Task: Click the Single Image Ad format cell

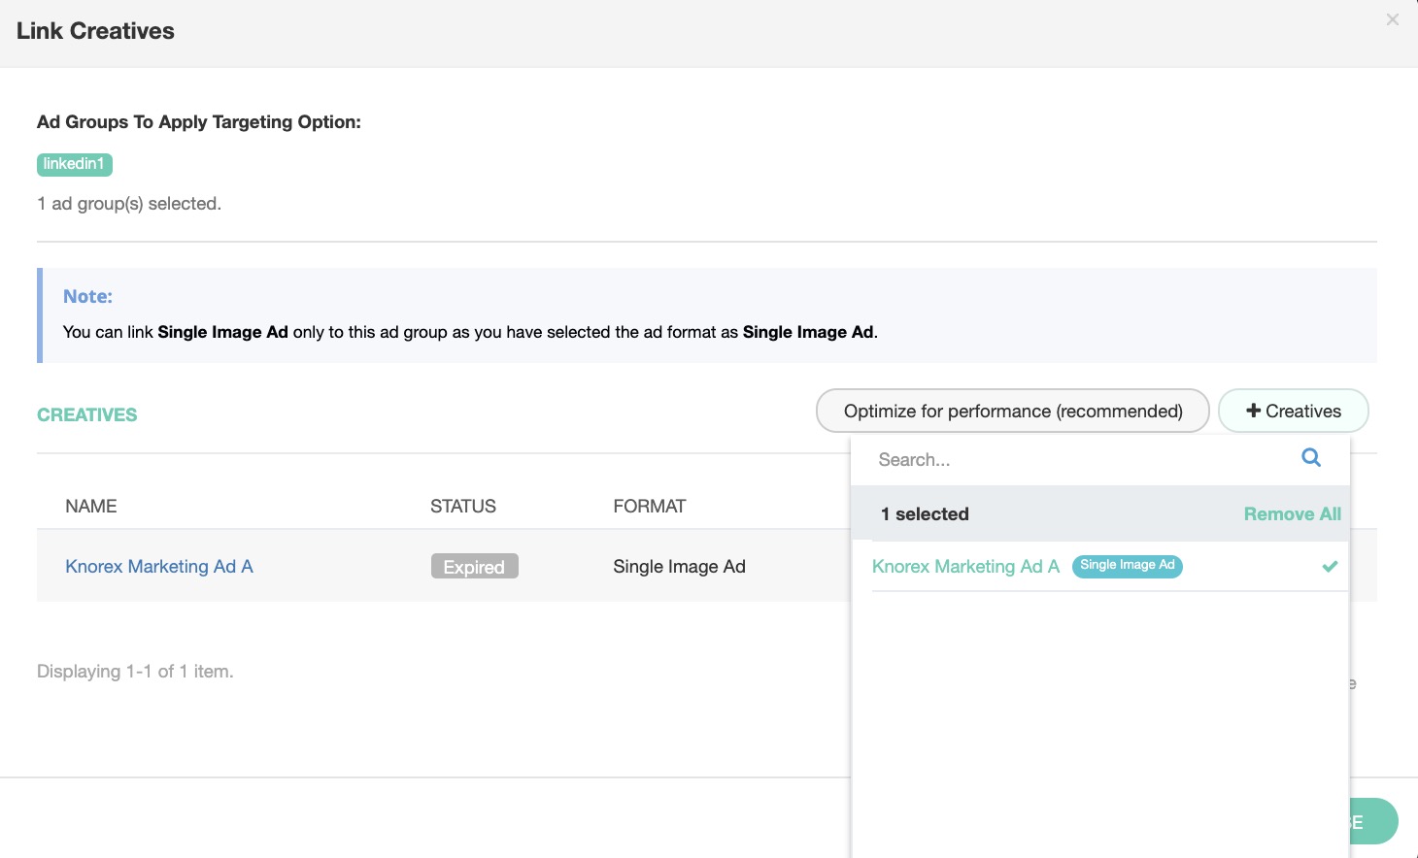Action: [679, 566]
